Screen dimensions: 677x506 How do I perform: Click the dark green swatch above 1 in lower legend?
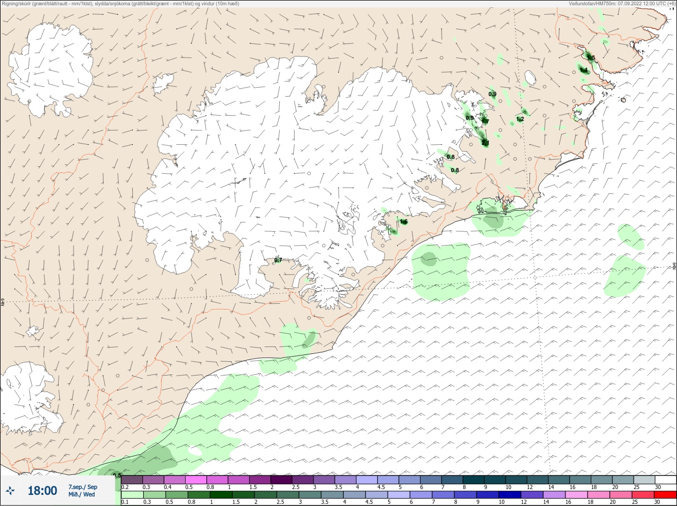tap(221, 495)
